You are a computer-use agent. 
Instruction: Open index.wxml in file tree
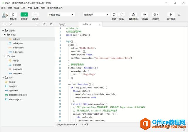(28, 48)
